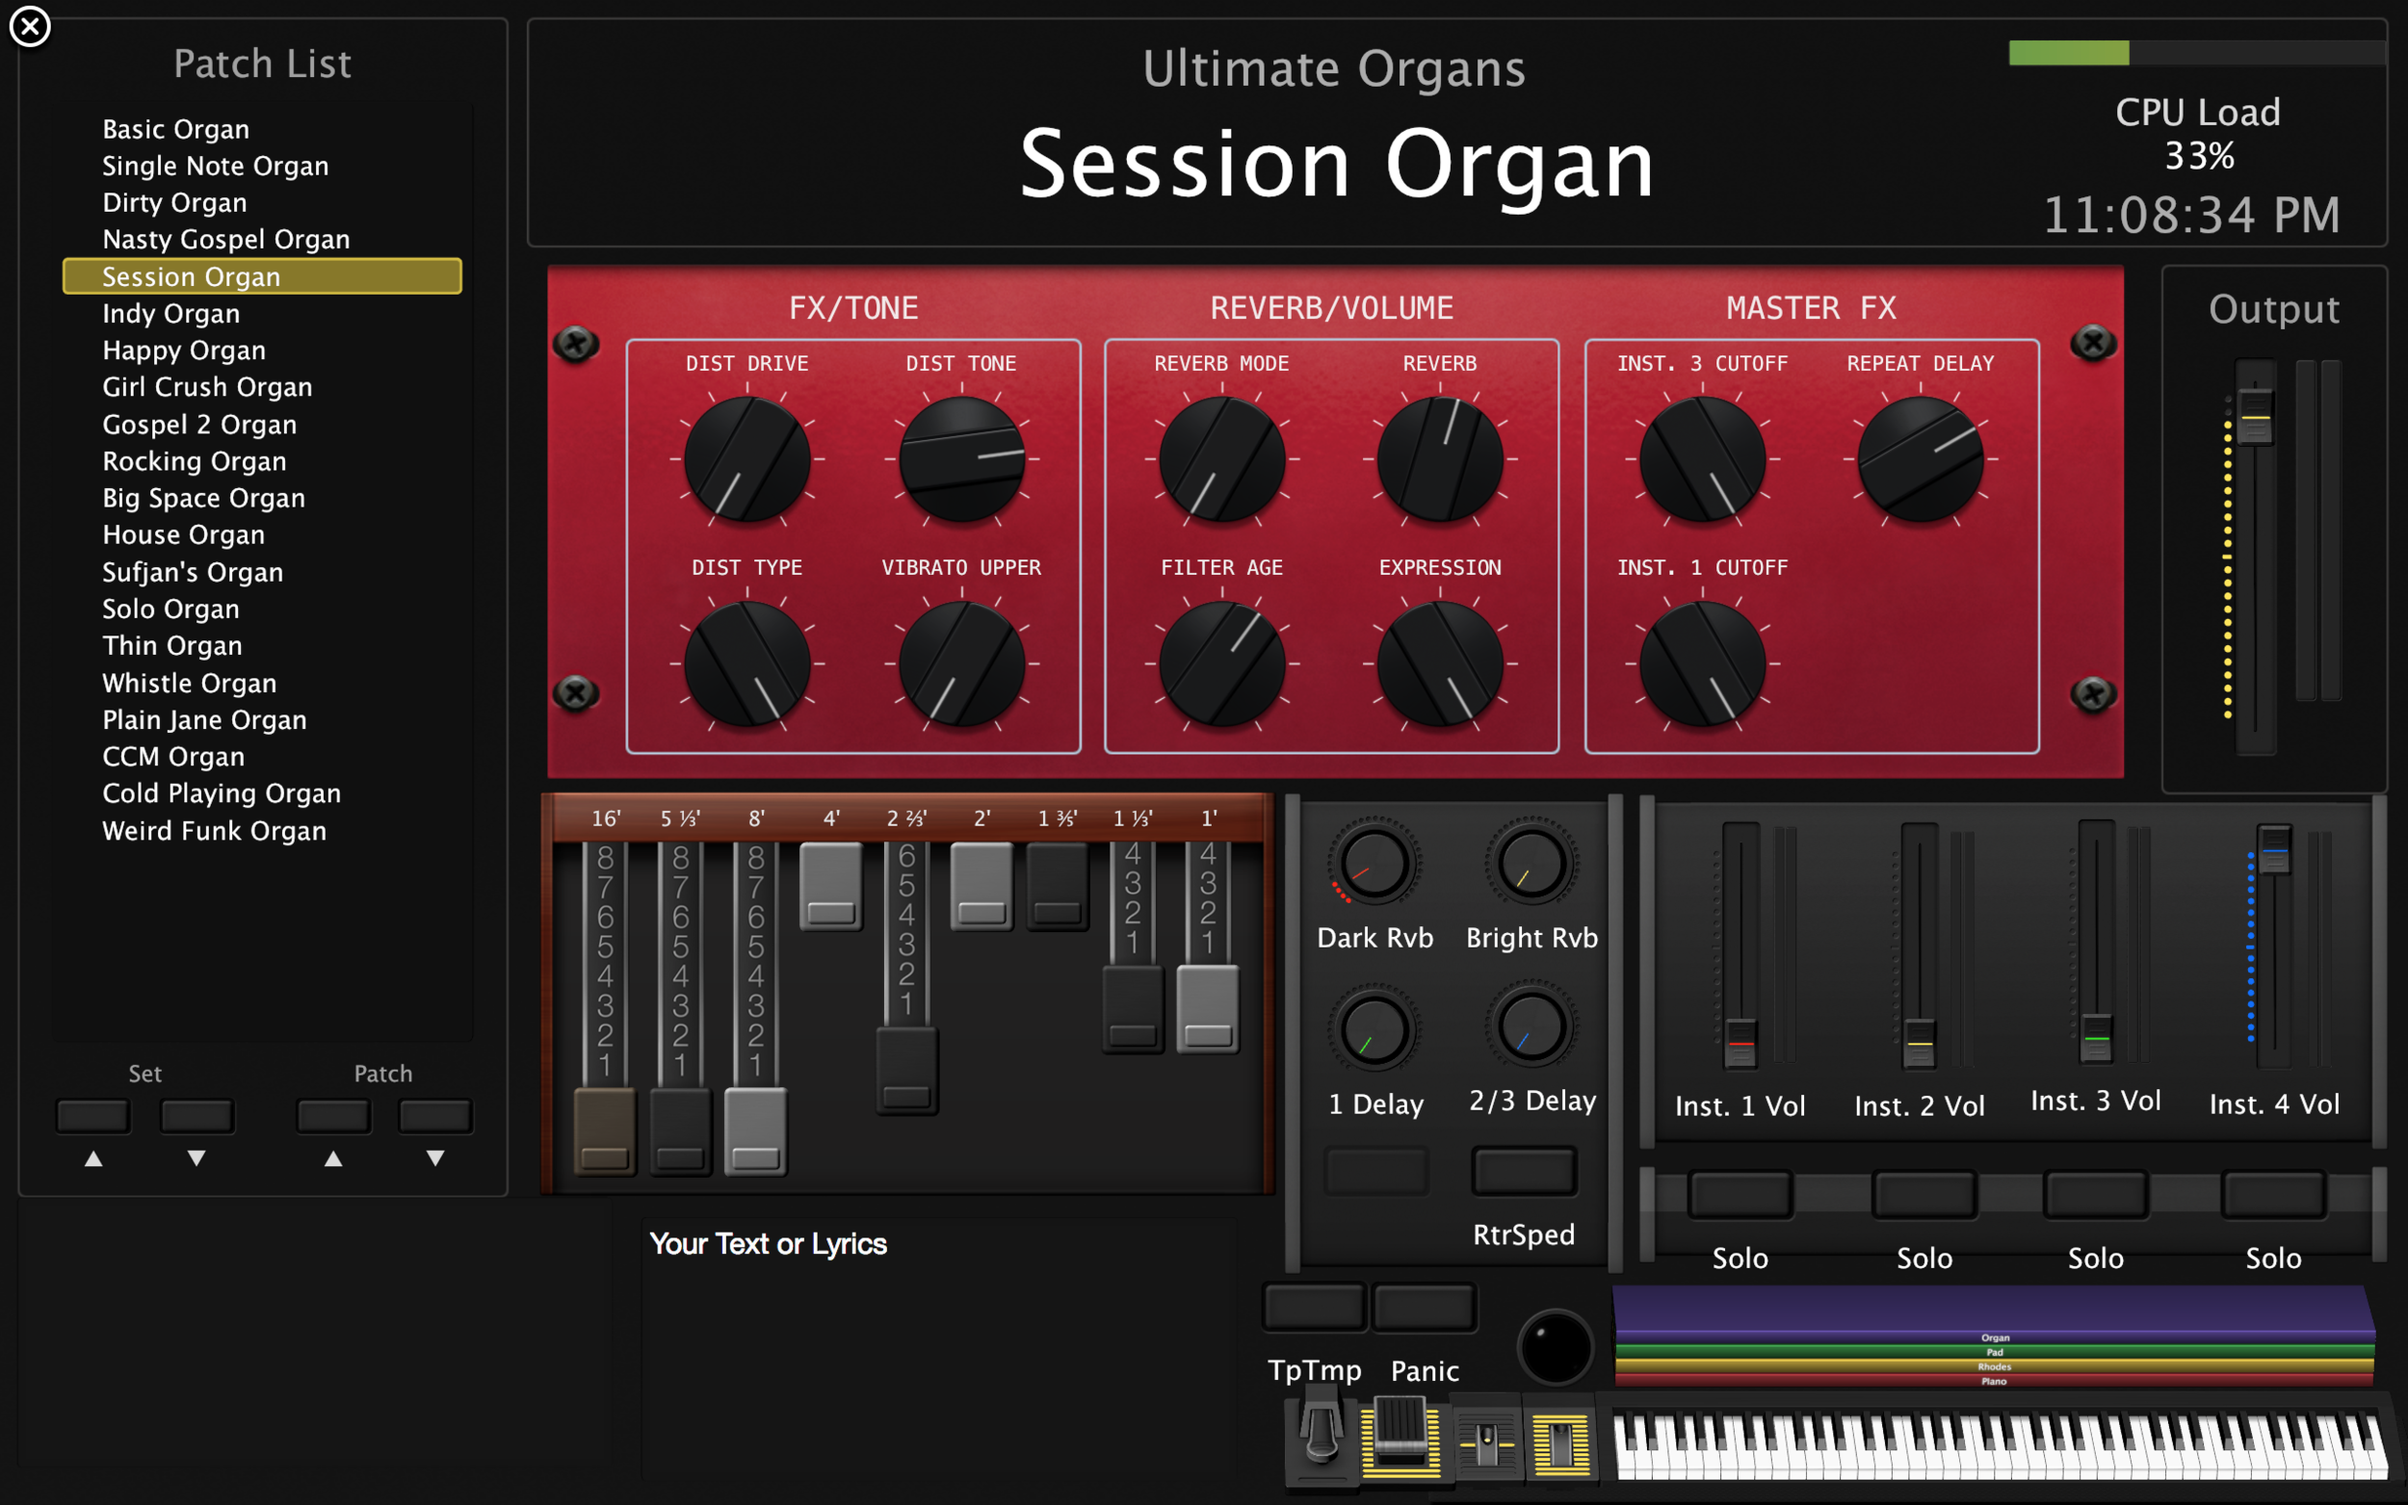
Task: Click the FILTER AGE knob
Action: pyautogui.click(x=1221, y=663)
